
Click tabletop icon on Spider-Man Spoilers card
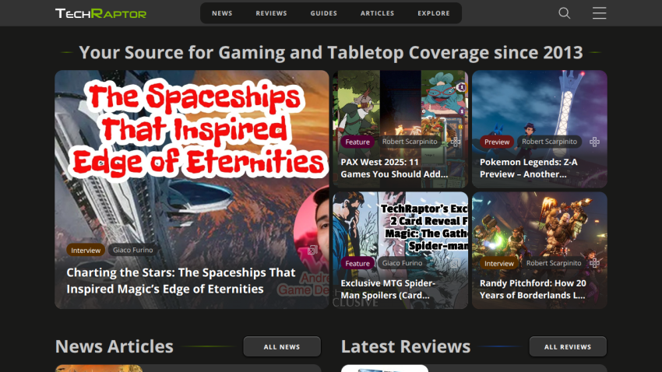(x=455, y=264)
